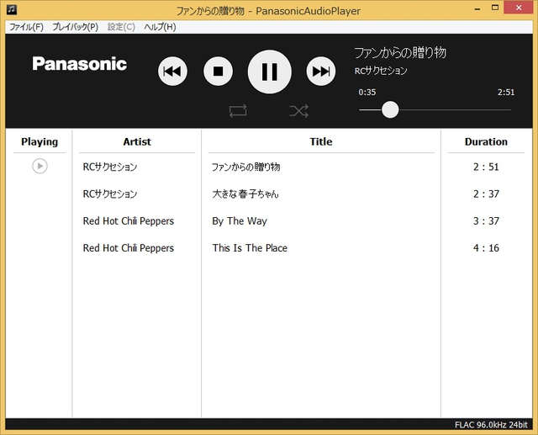Close the PanasonicAudioPlayer window
The image size is (538, 435).
[519, 8]
